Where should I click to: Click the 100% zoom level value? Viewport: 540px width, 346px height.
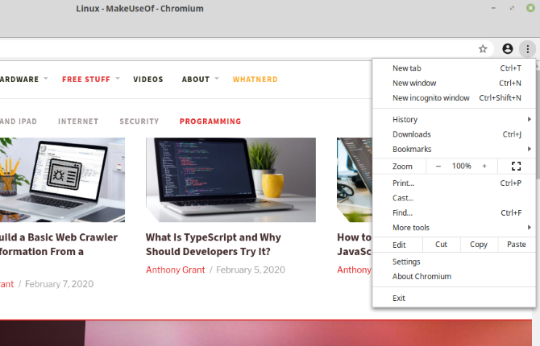462,166
